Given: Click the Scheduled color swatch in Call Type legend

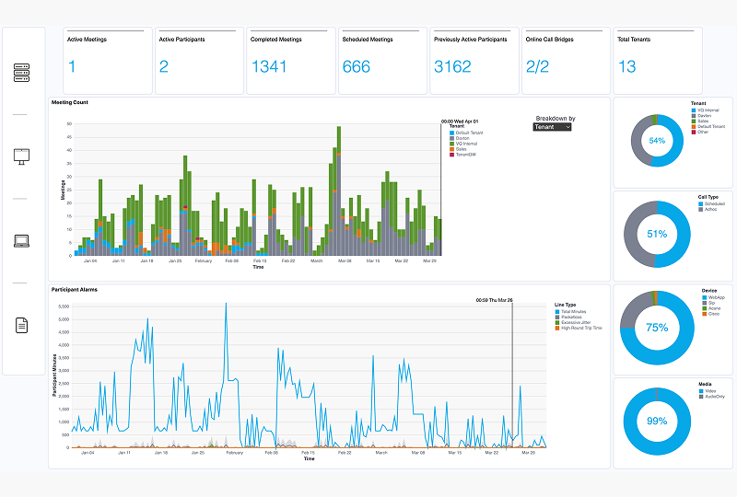Looking at the screenshot, I should tap(700, 203).
